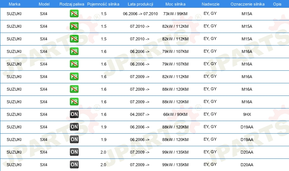Click the Rodzaj paliwa column header
Image resolution: width=289 pixels, height=171 pixels.
pyautogui.click(x=72, y=4)
